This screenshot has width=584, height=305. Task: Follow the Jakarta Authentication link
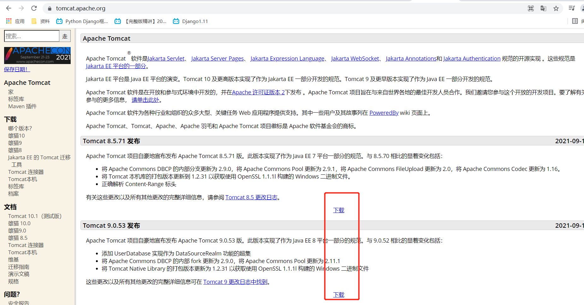472,58
